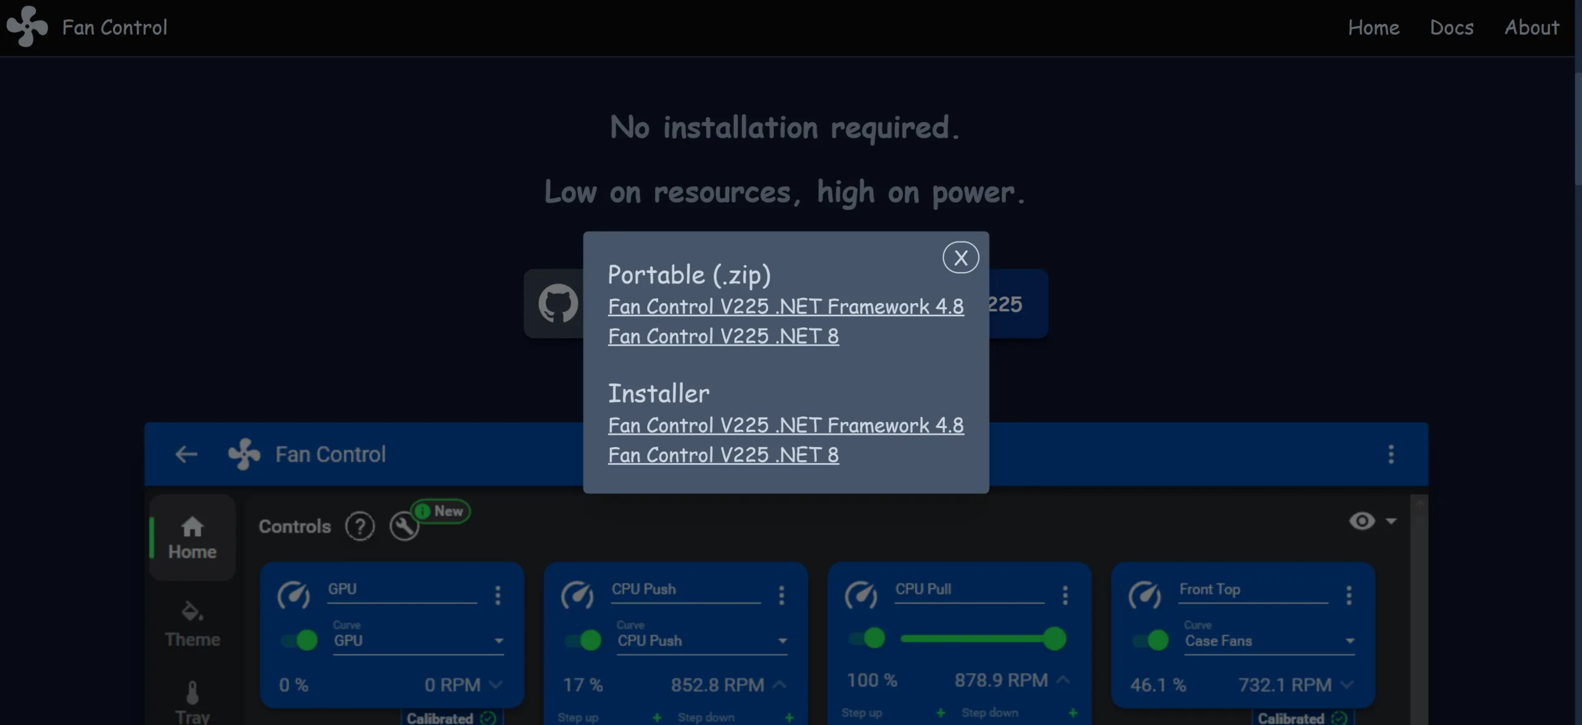The image size is (1582, 725).
Task: Click the GitHub icon button
Action: pos(557,303)
